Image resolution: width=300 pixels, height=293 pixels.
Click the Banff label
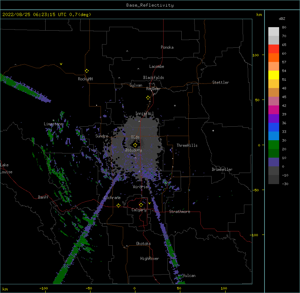point(43,197)
